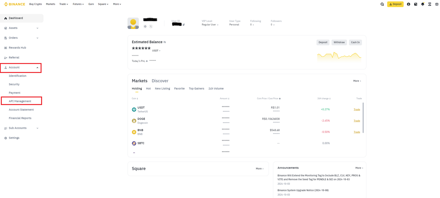The image size is (440, 198).
Task: Click the X (Twitter) icon under username
Action: 151,26
